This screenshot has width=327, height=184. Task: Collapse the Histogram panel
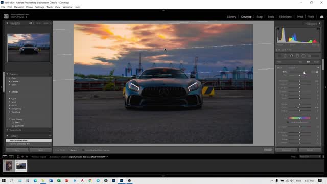pyautogui.click(x=320, y=24)
